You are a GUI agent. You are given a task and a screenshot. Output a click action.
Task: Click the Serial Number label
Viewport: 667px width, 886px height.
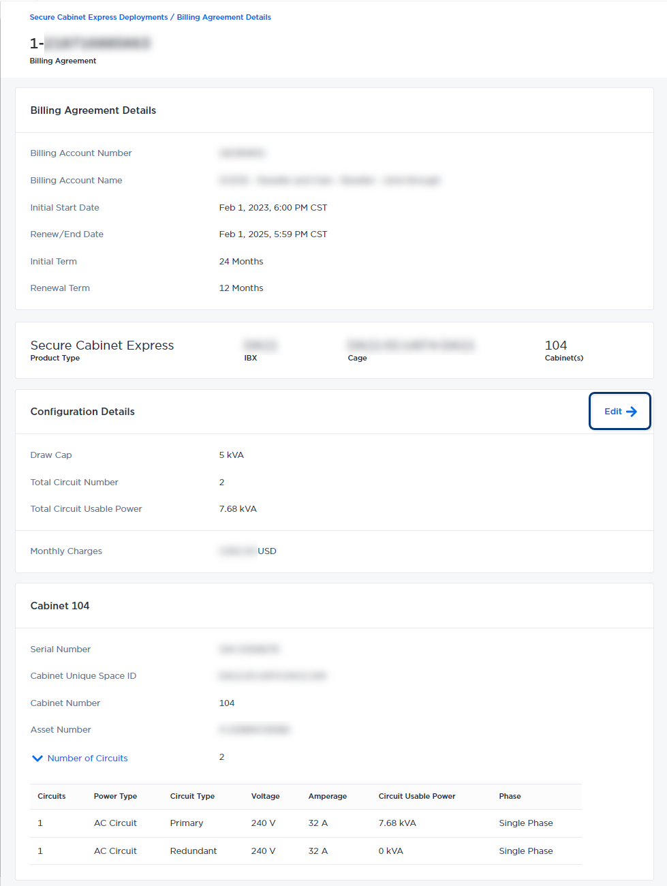tap(61, 650)
